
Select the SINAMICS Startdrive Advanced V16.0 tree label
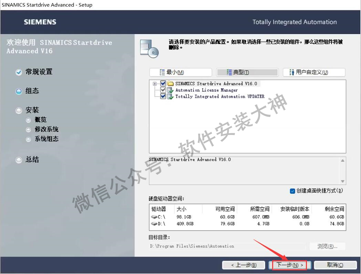pos(216,84)
